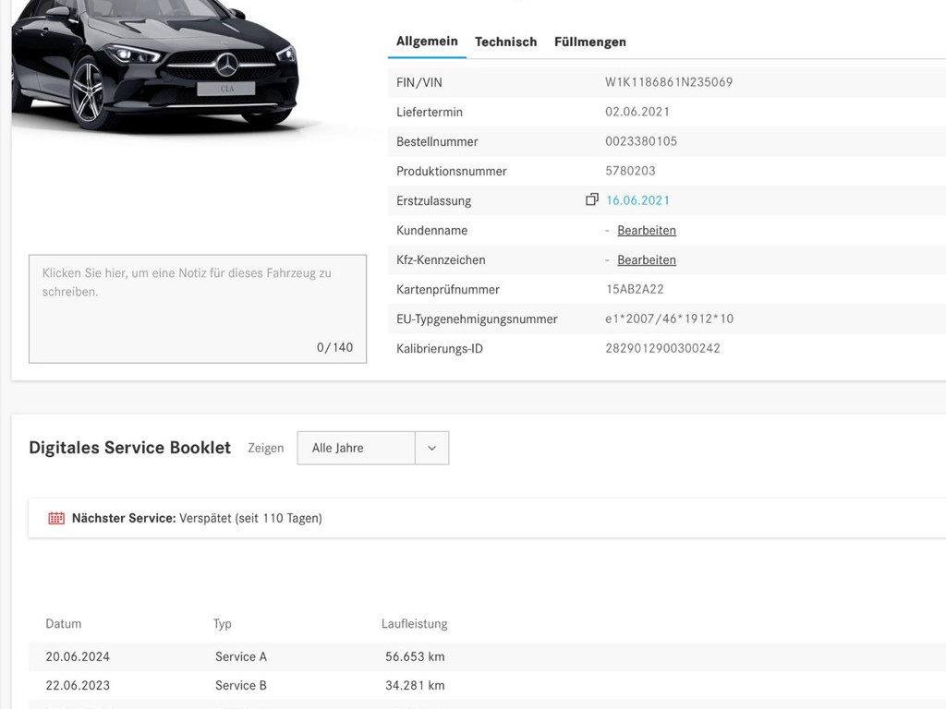
Task: Click the Laufleistung column header
Action: [x=415, y=623]
